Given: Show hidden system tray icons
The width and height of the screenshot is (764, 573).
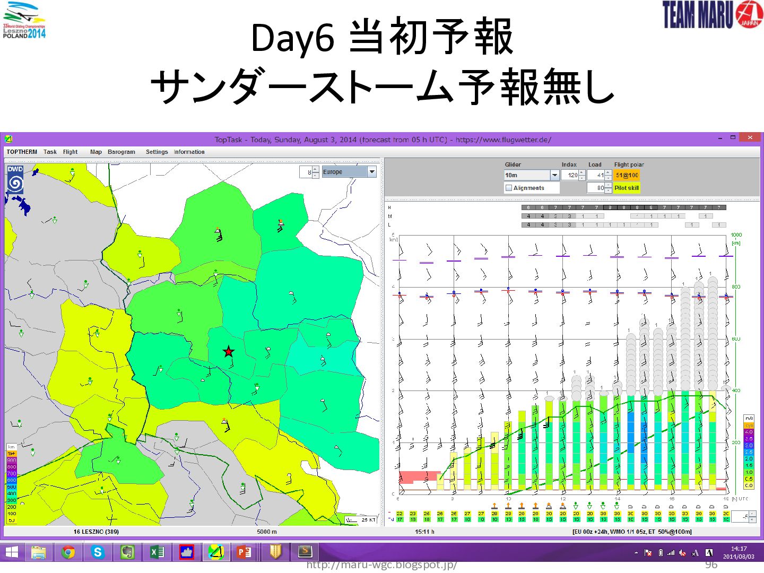Looking at the screenshot, I should pos(636,553).
